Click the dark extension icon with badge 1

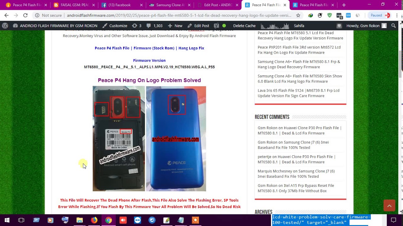339,15
